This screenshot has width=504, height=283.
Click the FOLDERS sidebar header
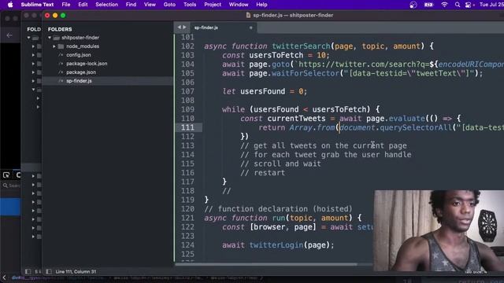pyautogui.click(x=60, y=29)
